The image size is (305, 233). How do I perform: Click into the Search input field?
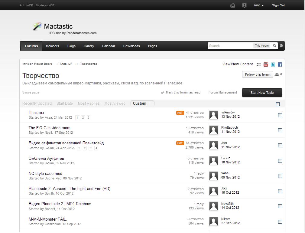[x=230, y=46]
